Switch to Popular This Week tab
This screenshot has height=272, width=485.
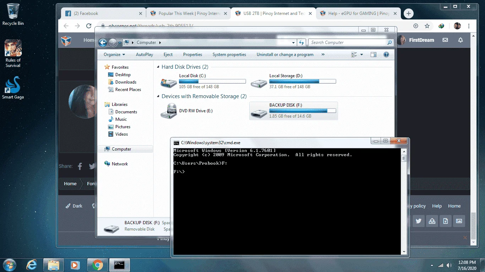pos(188,13)
